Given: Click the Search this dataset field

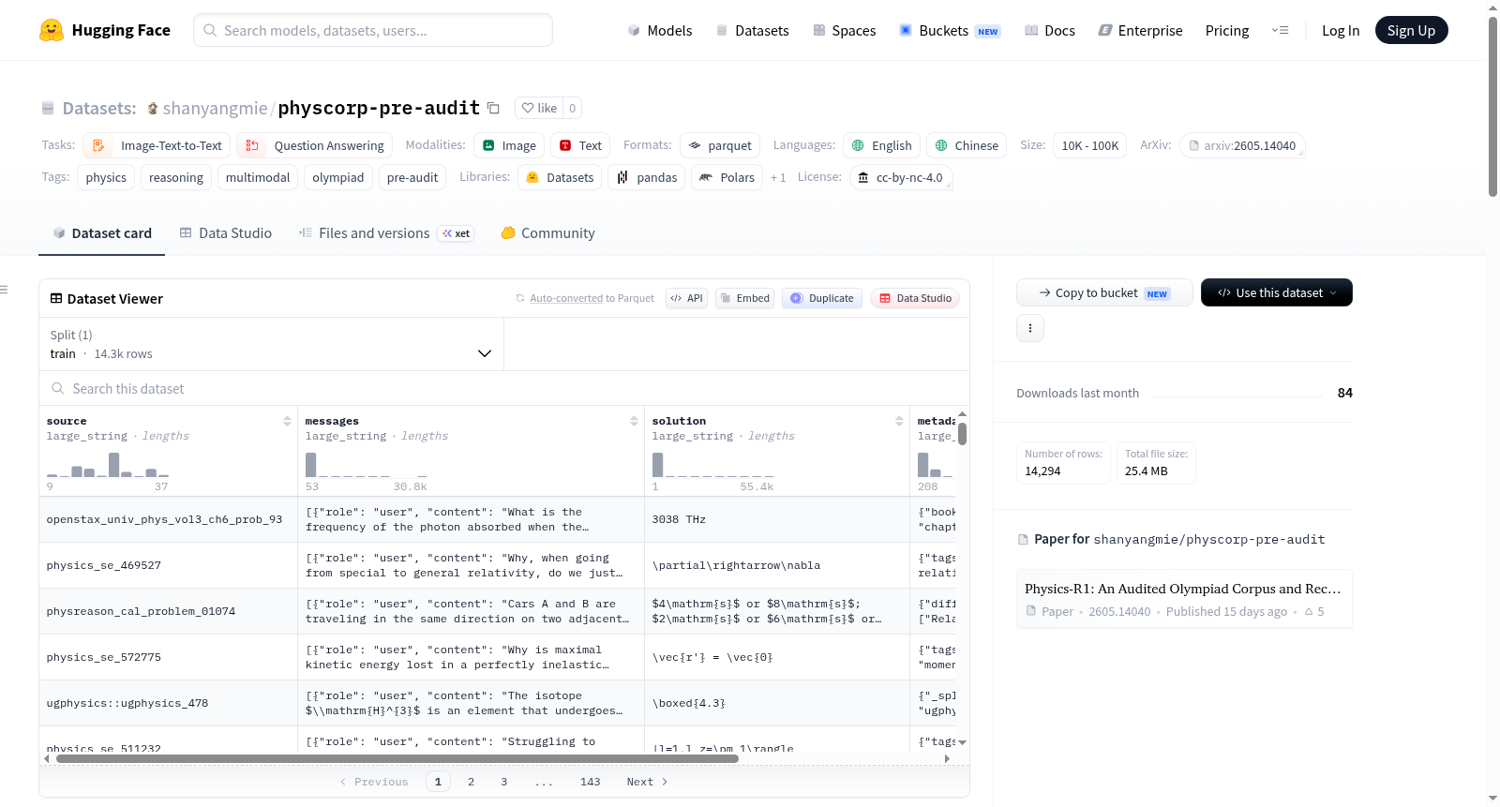Looking at the screenshot, I should (504, 388).
